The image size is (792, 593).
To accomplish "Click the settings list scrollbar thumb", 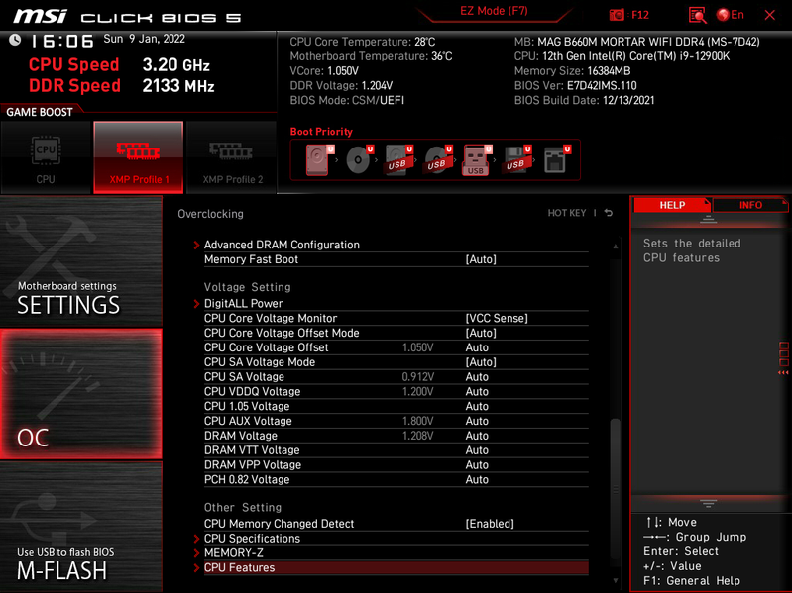I will click(x=616, y=487).
